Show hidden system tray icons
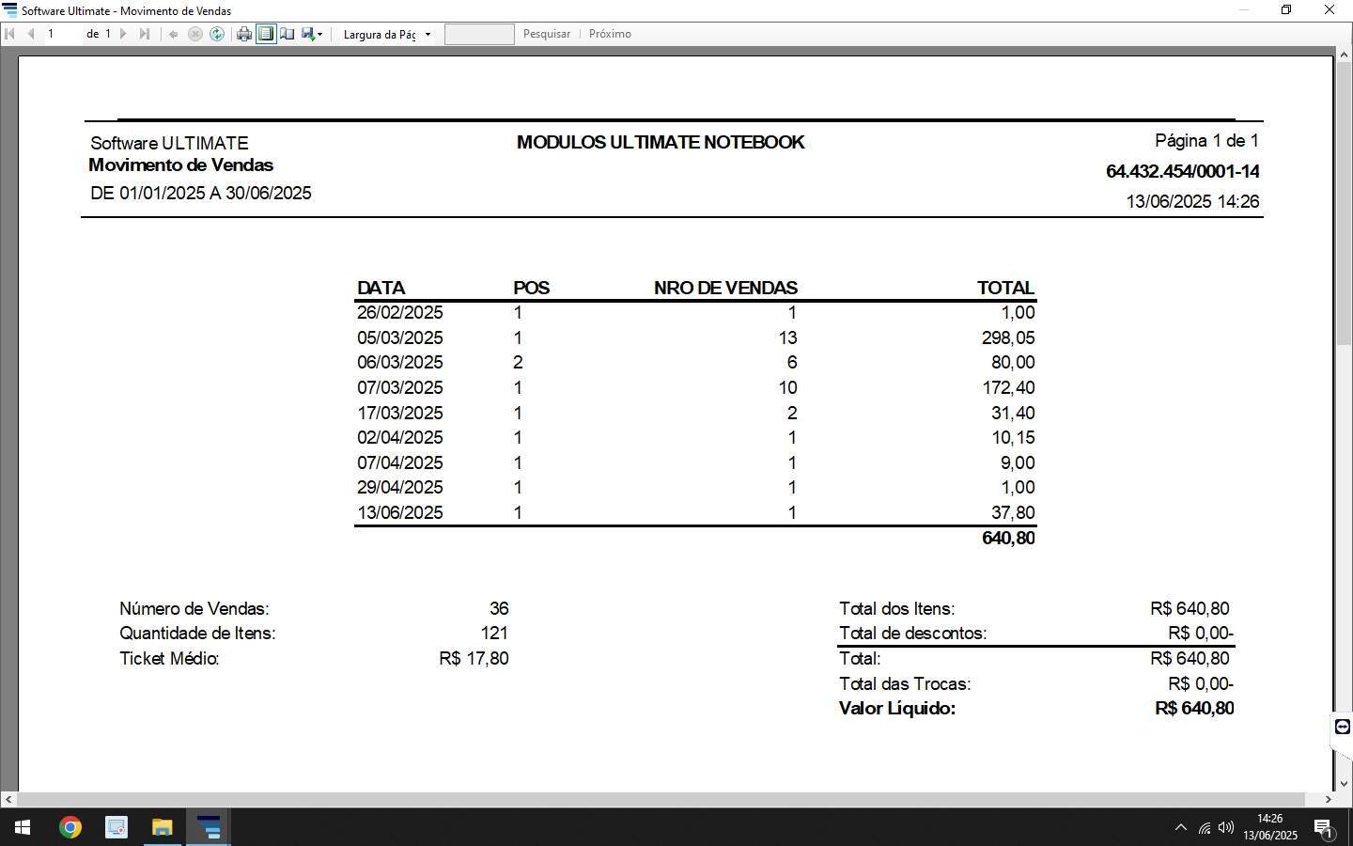 click(x=1180, y=827)
